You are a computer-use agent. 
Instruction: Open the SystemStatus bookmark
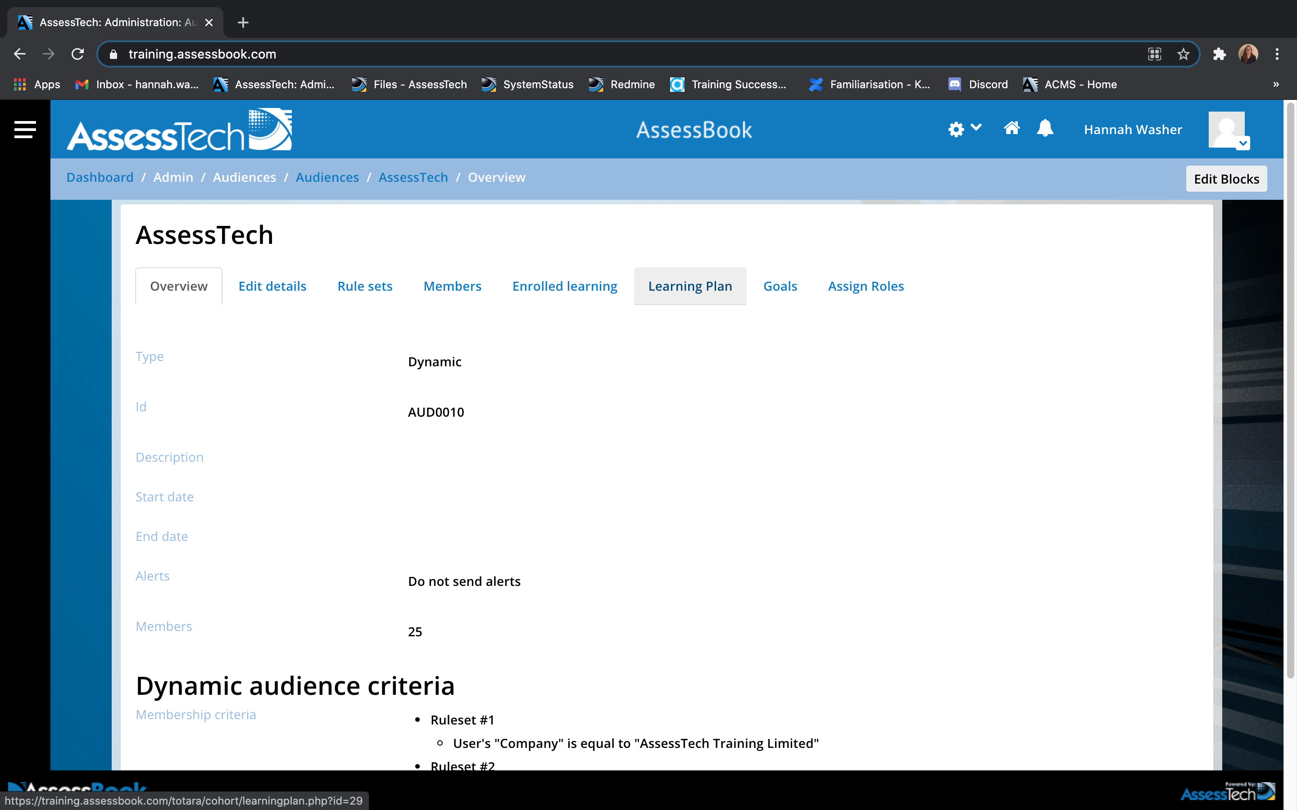point(527,84)
